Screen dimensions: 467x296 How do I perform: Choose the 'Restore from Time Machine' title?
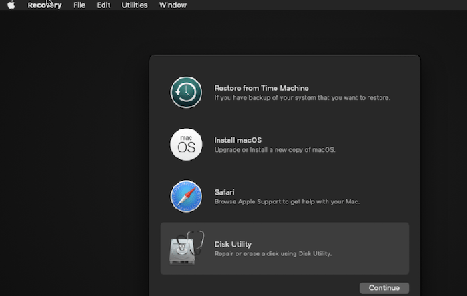(261, 88)
